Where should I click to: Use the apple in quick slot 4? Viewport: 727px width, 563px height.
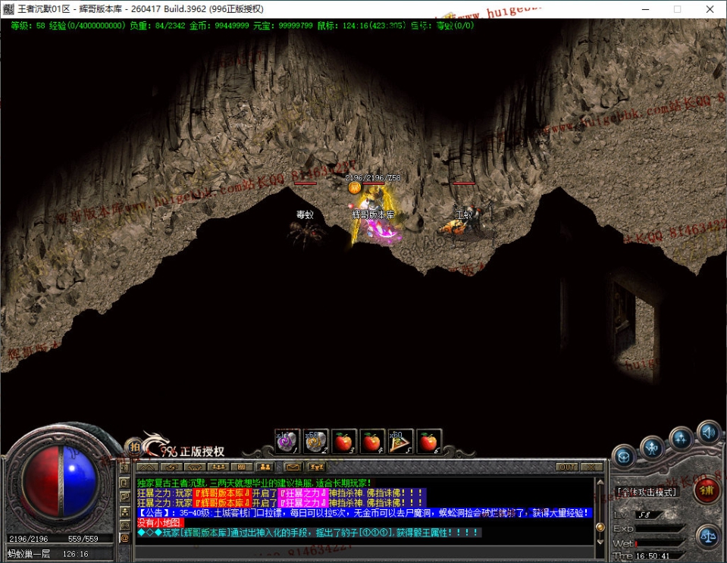372,442
